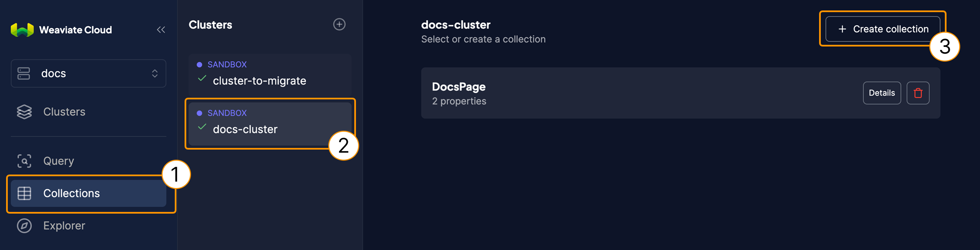Click the '2 properties' text

[459, 101]
